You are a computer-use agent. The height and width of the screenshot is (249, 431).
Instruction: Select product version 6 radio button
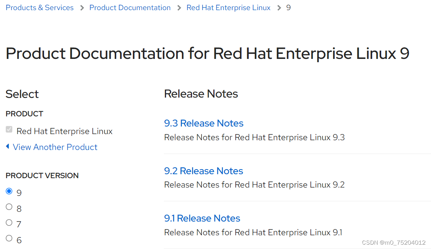[x=9, y=239]
